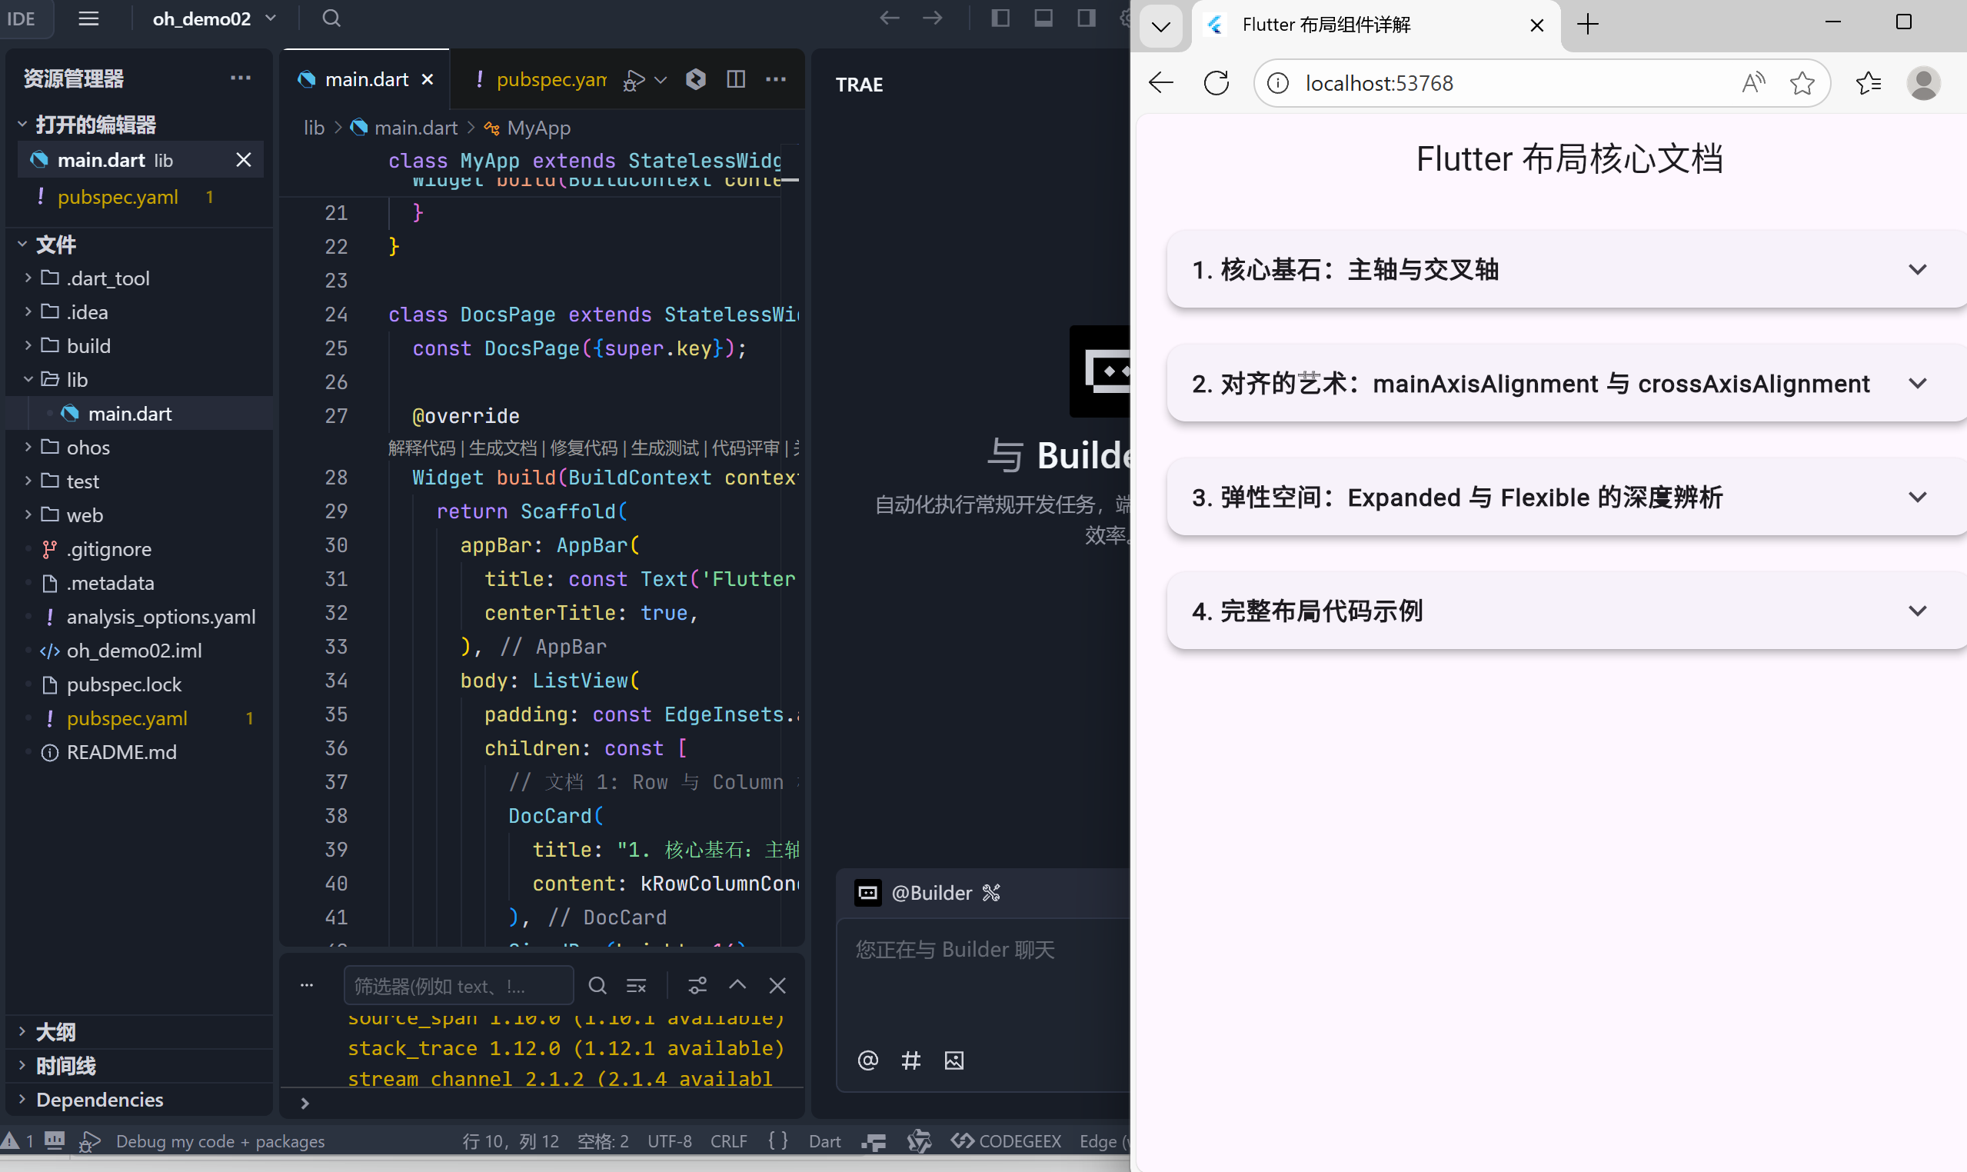Click the terminal filter input field
Image resolution: width=1967 pixels, height=1172 pixels.
click(458, 986)
